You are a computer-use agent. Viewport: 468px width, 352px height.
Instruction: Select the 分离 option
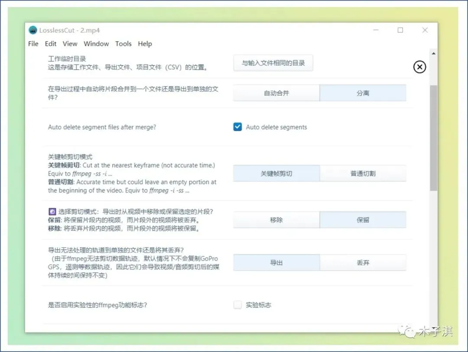pyautogui.click(x=363, y=93)
